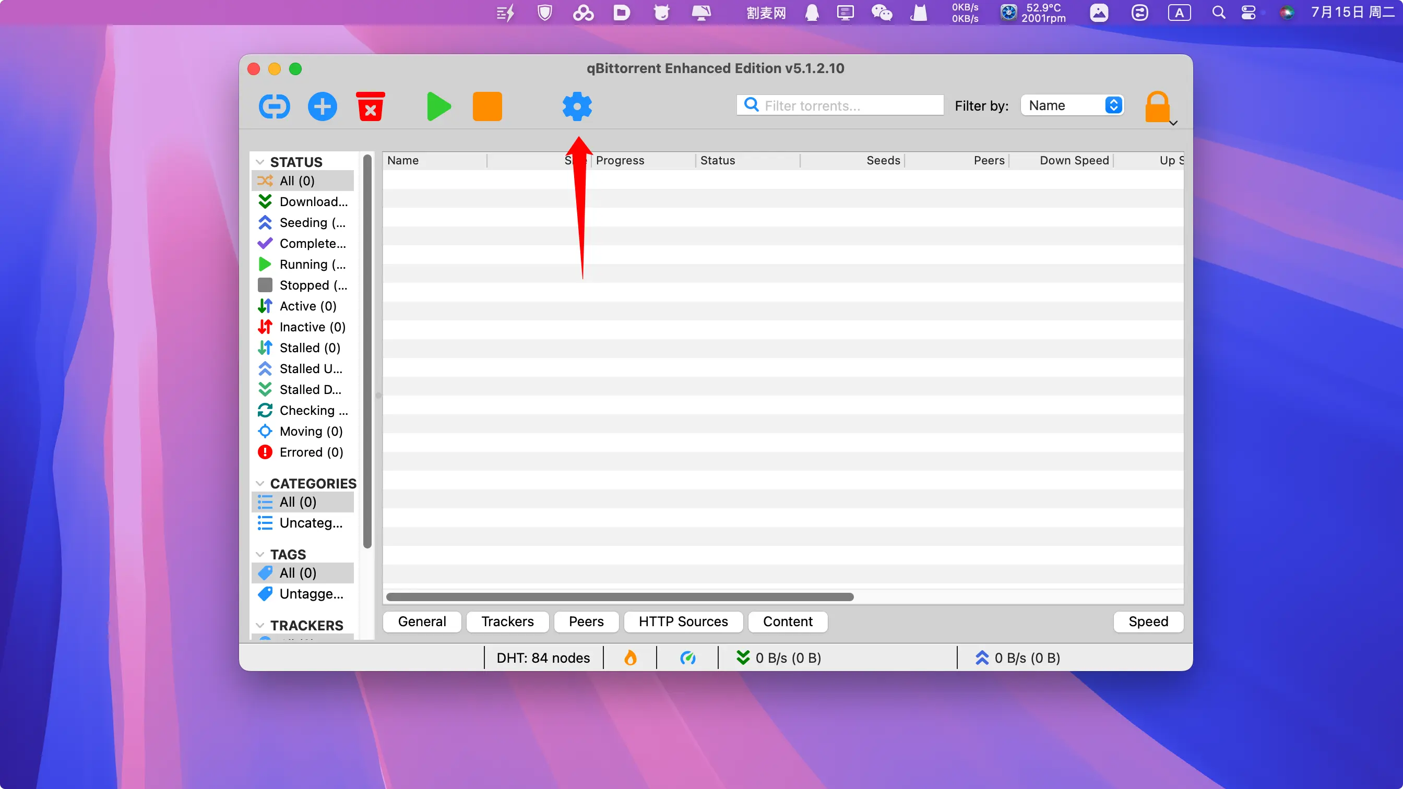Select the Downloading status filter
The image size is (1403, 789).
[x=303, y=202]
